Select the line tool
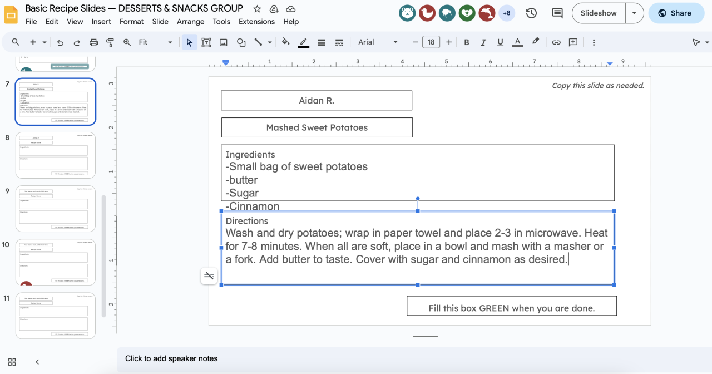The width and height of the screenshot is (712, 374). click(258, 42)
